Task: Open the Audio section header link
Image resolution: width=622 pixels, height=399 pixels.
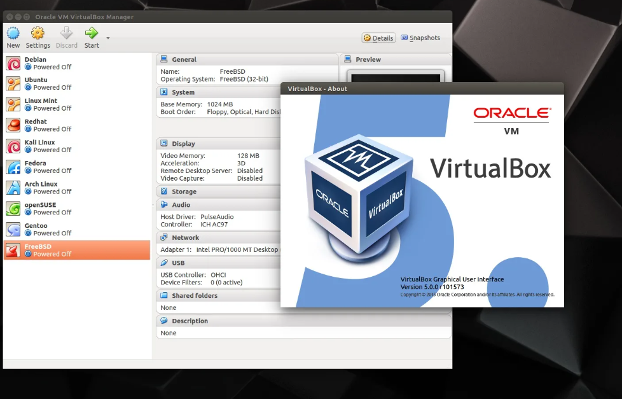Action: click(x=181, y=205)
